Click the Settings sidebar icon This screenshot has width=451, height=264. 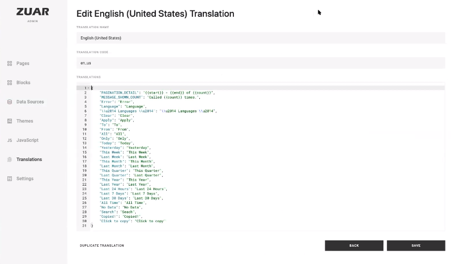click(x=9, y=179)
